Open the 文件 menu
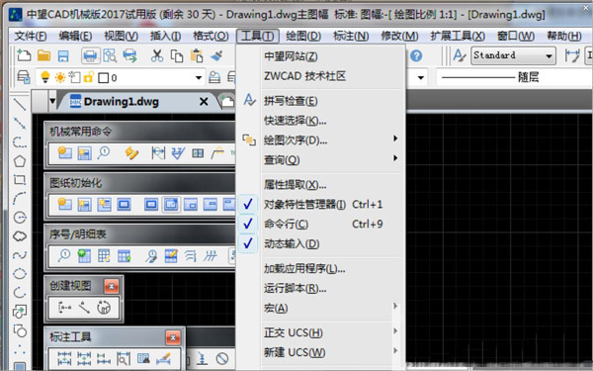This screenshot has height=371, width=593. (31, 36)
